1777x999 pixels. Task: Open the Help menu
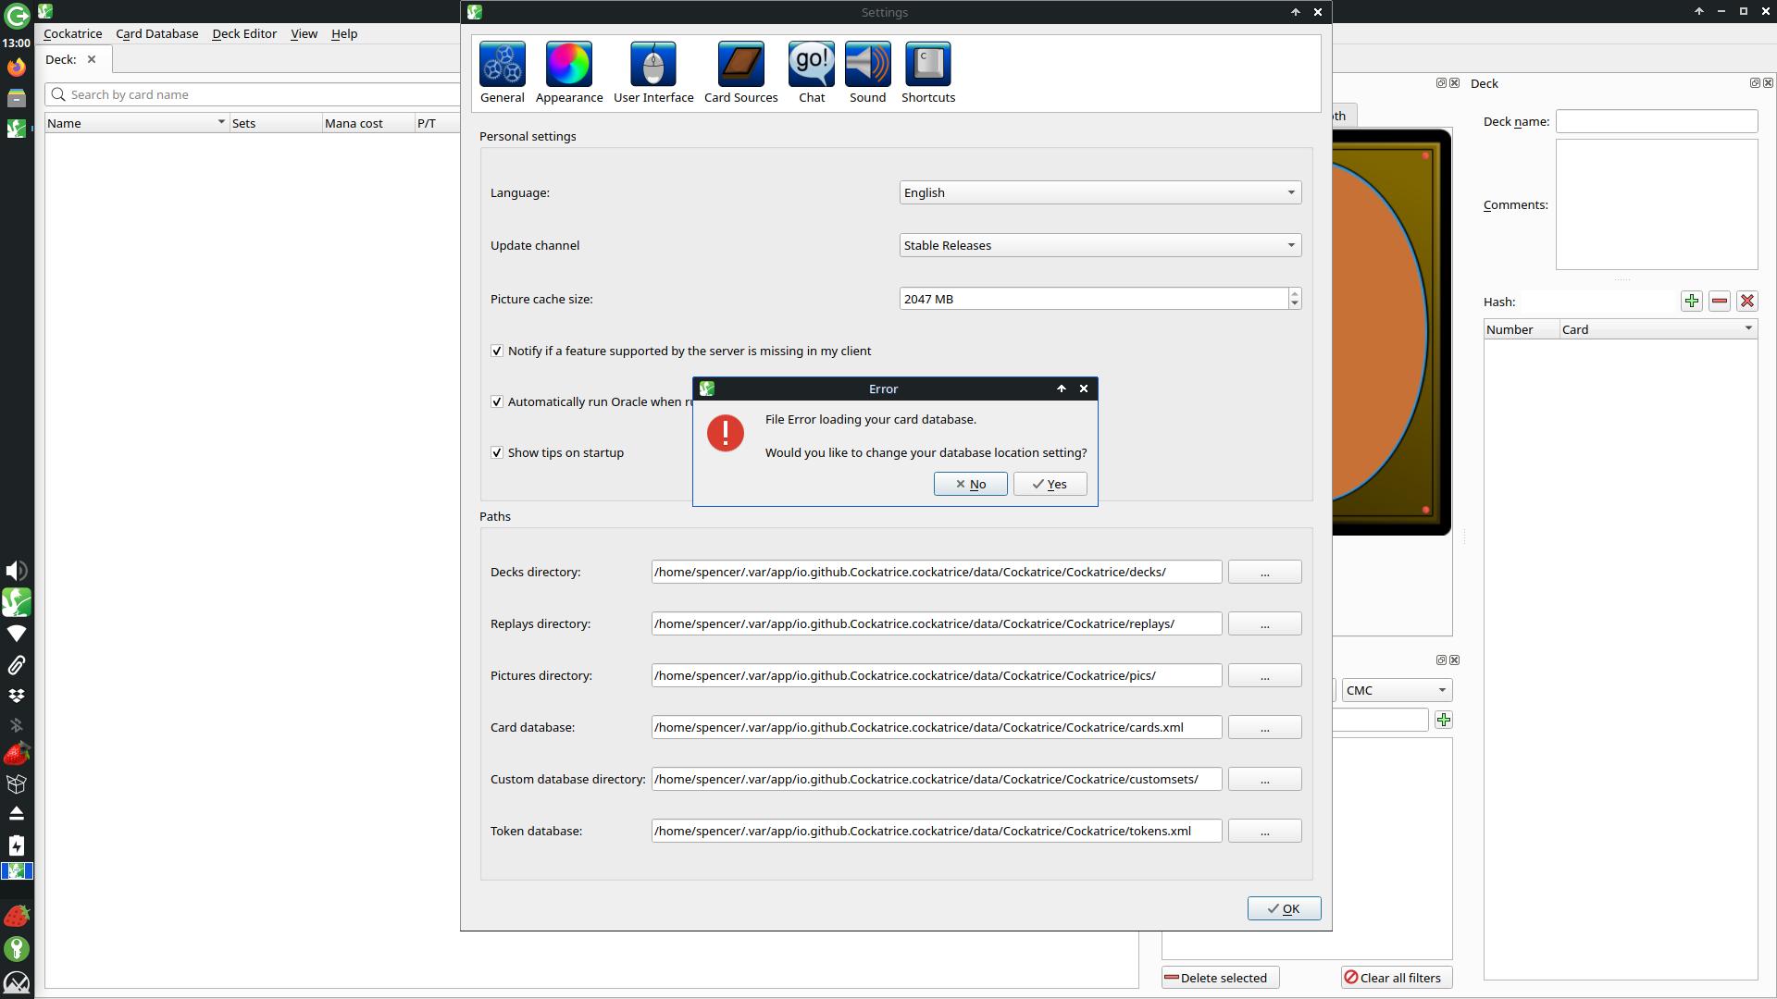coord(344,33)
